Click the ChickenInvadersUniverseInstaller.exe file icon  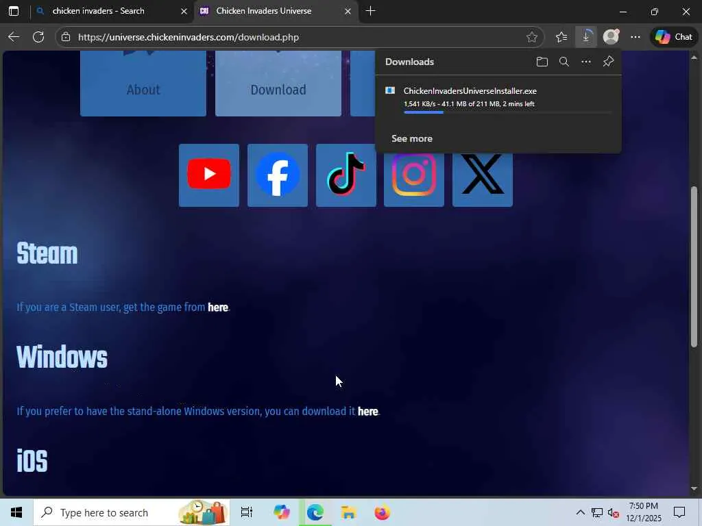(390, 91)
